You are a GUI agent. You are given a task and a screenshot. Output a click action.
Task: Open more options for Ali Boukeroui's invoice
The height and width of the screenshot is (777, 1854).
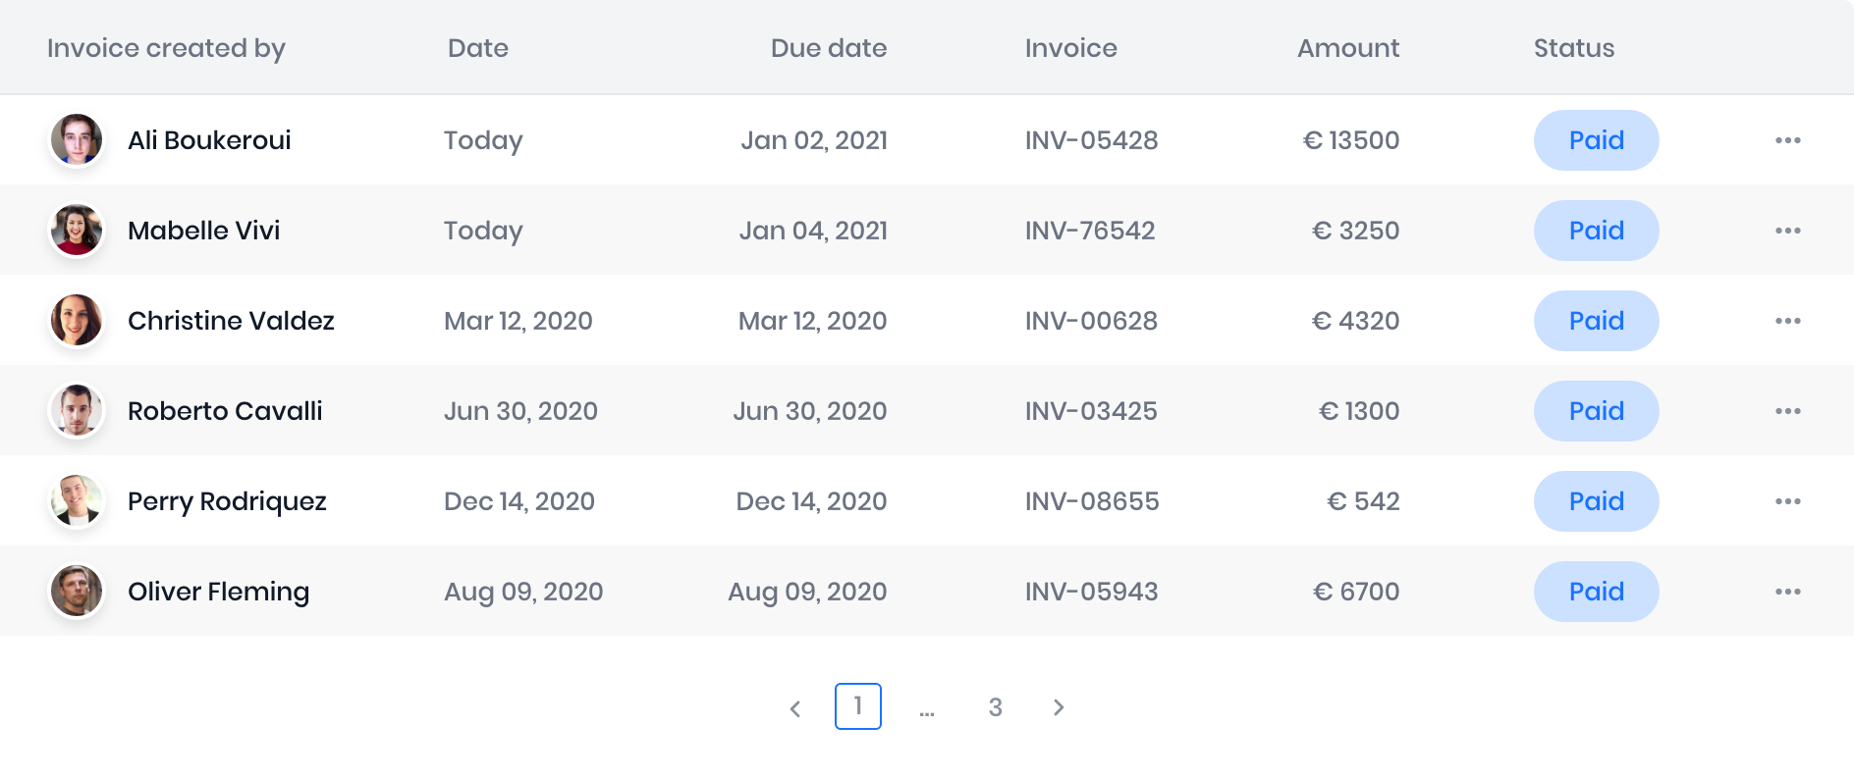coord(1787,140)
